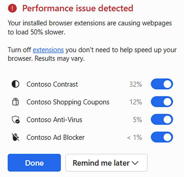Click the Contoso Contrast half-circle icon
Viewport: 184px width, 177px height.
(15, 84)
